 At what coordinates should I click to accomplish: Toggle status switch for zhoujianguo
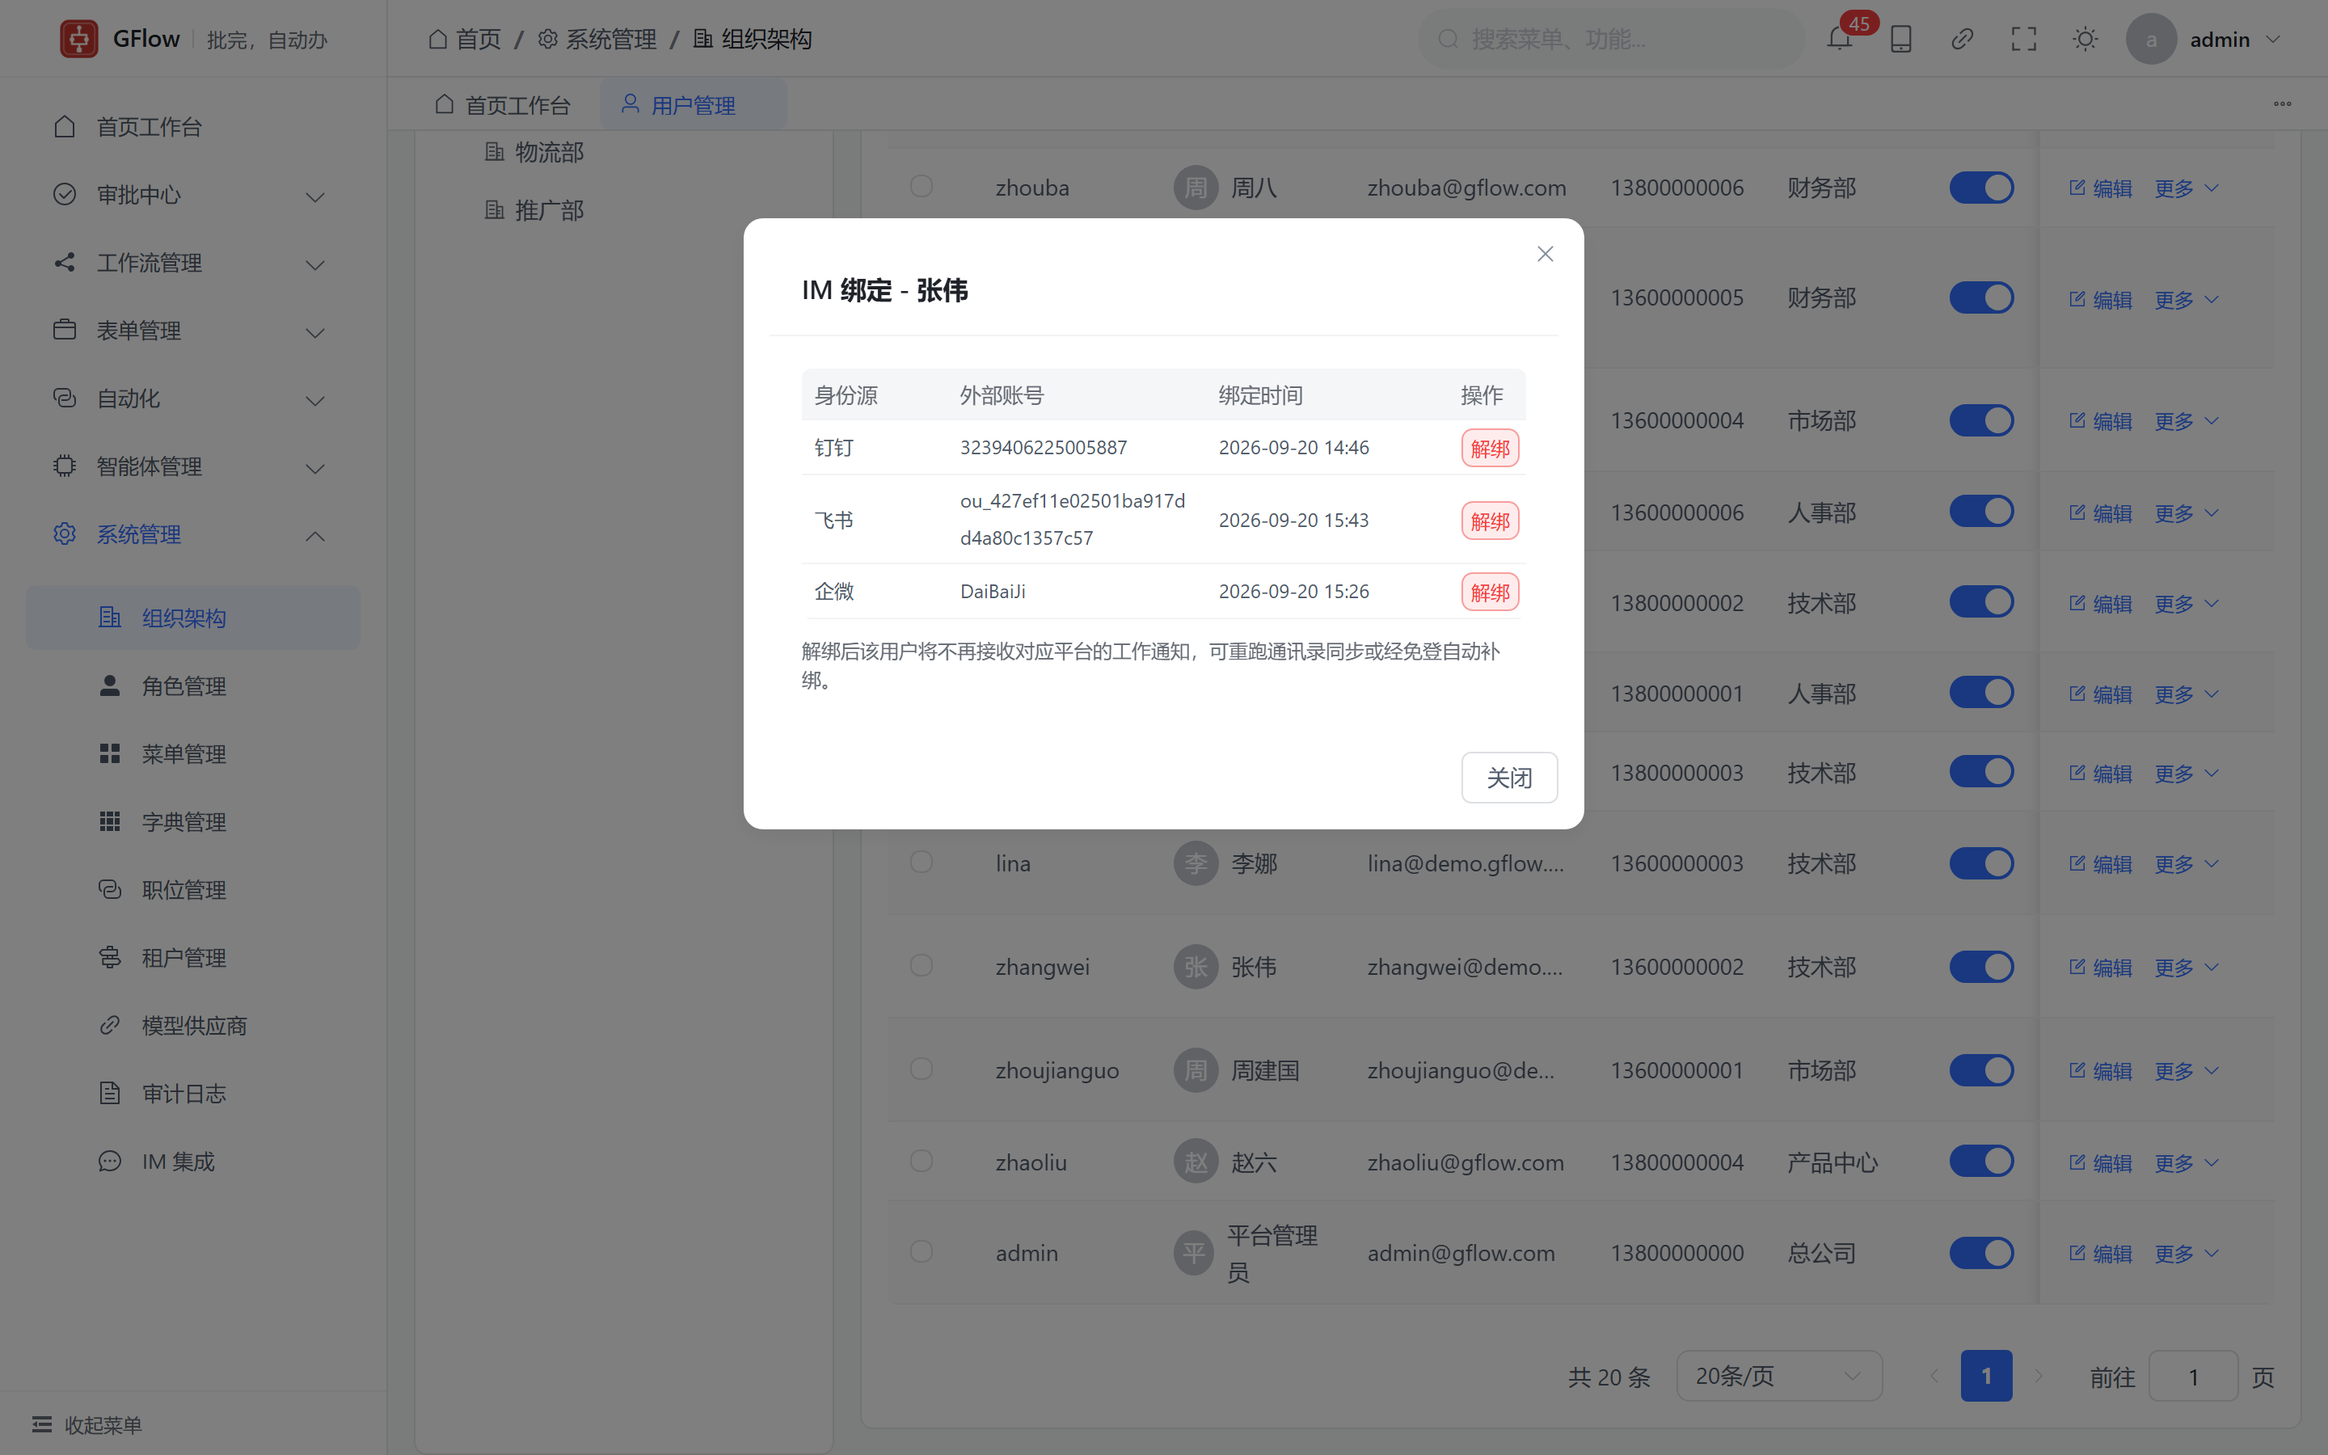[1982, 1070]
